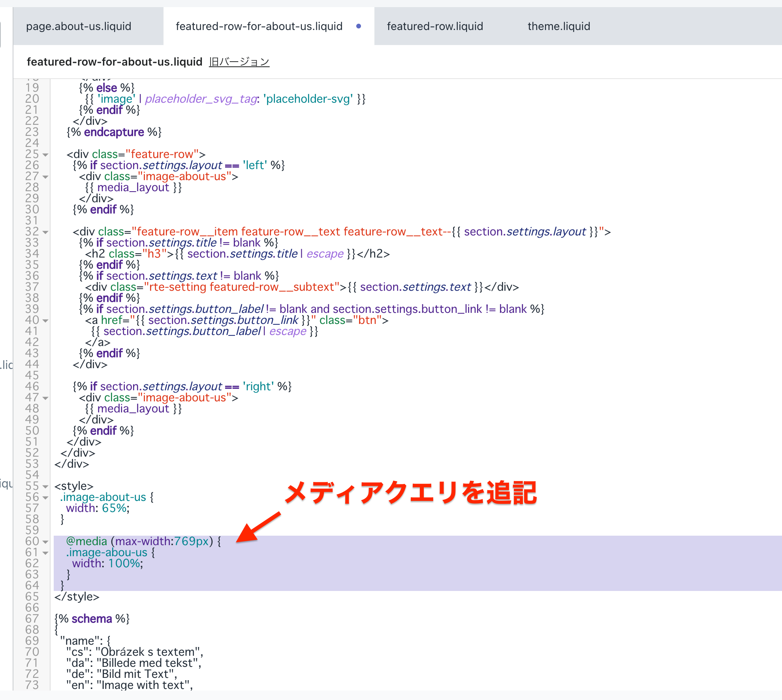782x700 pixels.
Task: Fold the @media query at line 60
Action: [45, 542]
